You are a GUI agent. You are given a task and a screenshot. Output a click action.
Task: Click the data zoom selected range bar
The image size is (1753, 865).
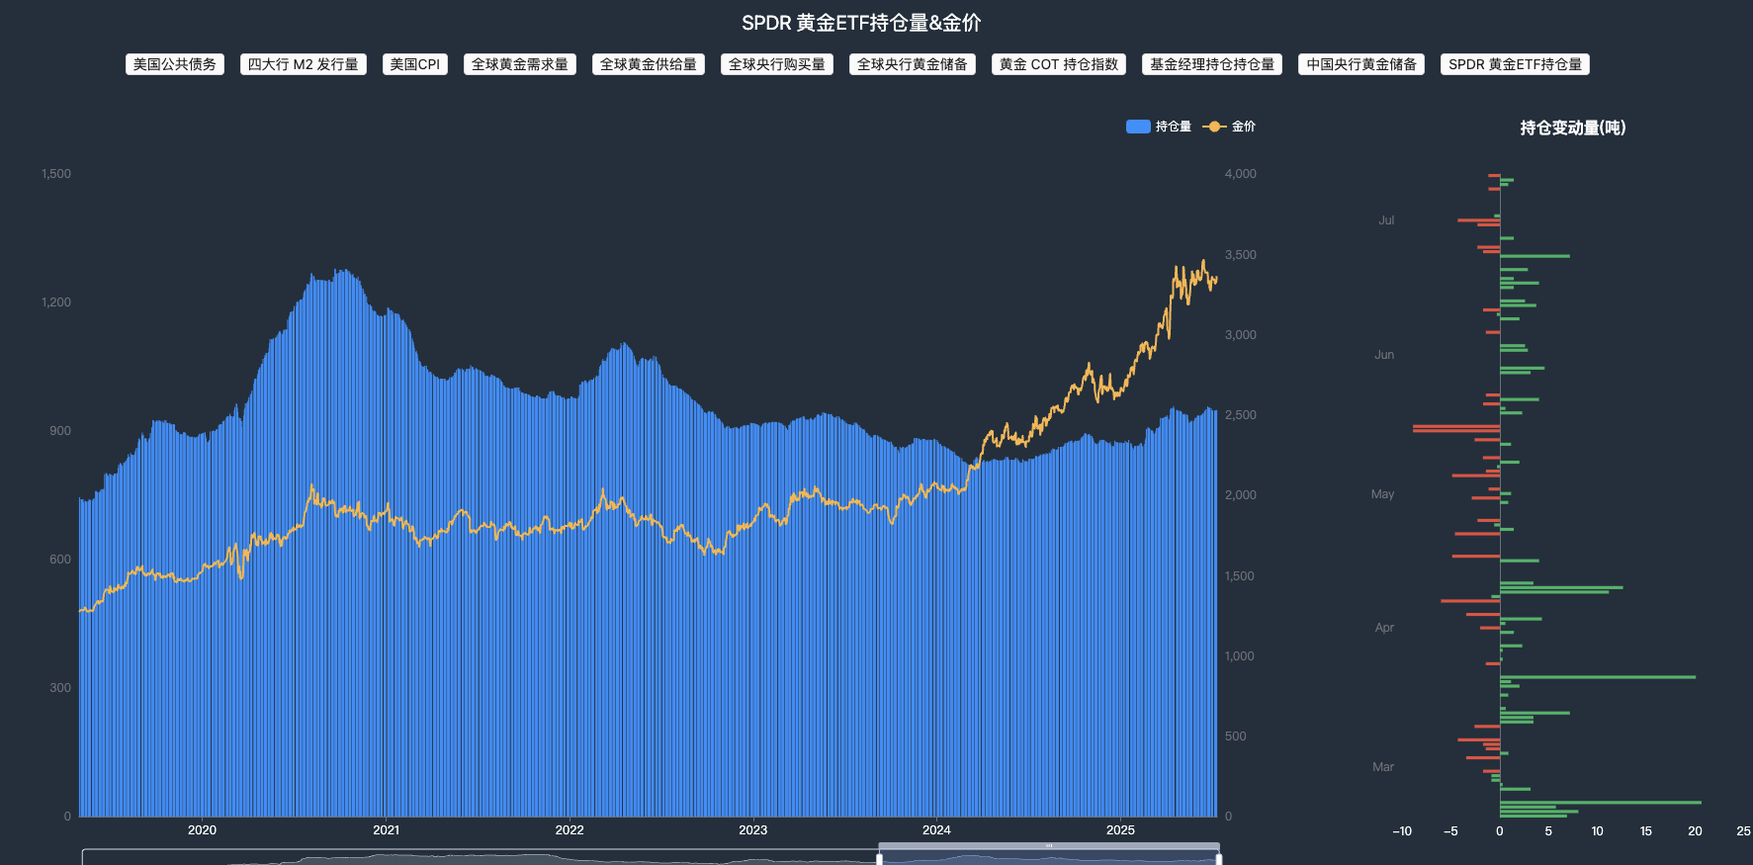click(x=1049, y=846)
